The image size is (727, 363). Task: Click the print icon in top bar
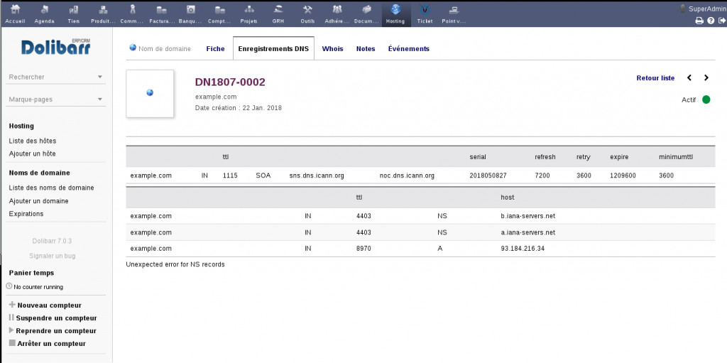[699, 21]
